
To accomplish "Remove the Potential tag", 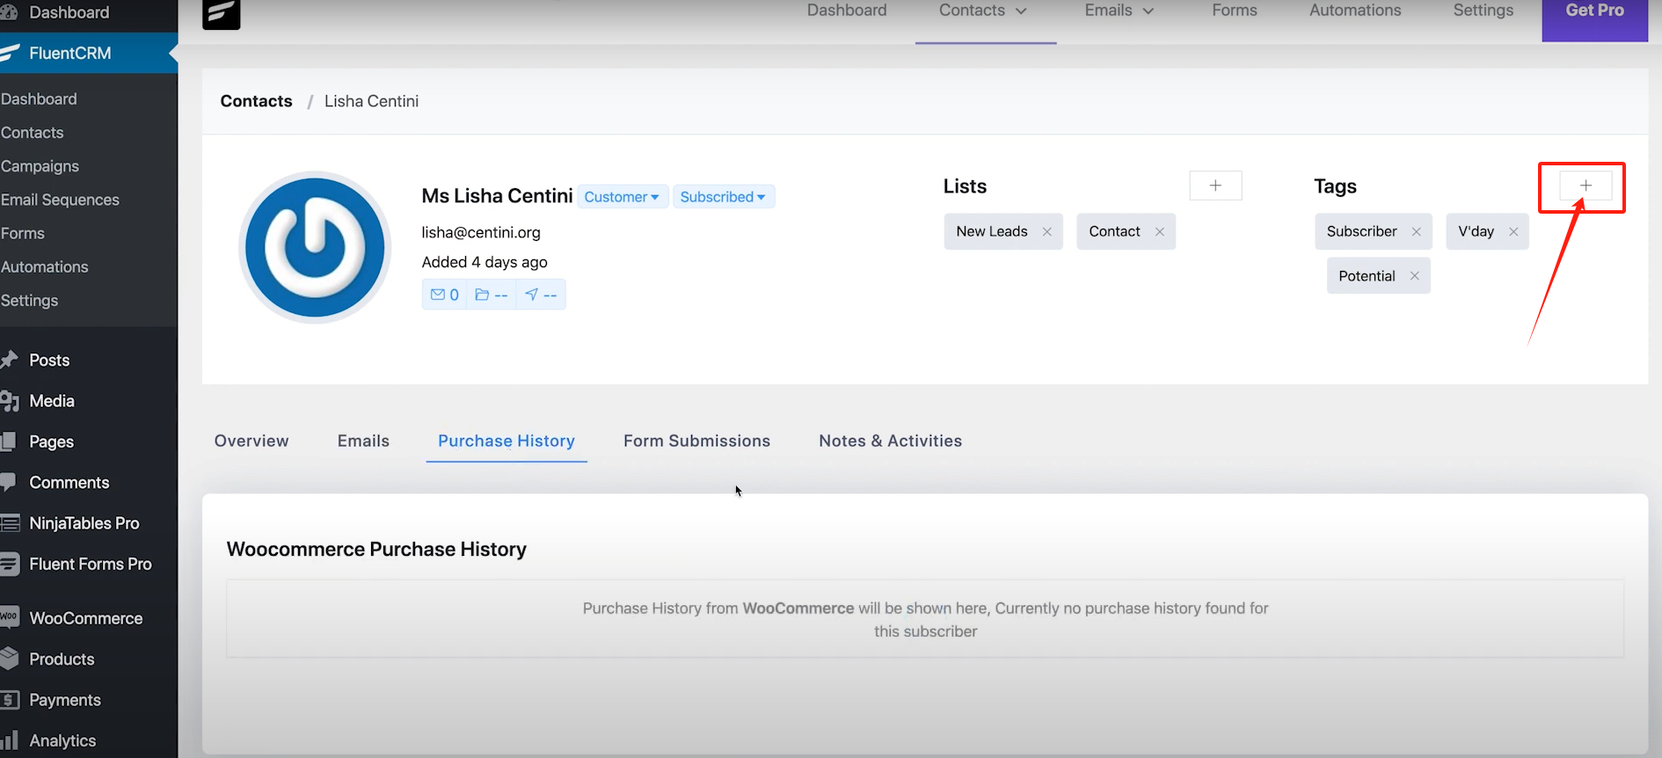I will [1414, 276].
